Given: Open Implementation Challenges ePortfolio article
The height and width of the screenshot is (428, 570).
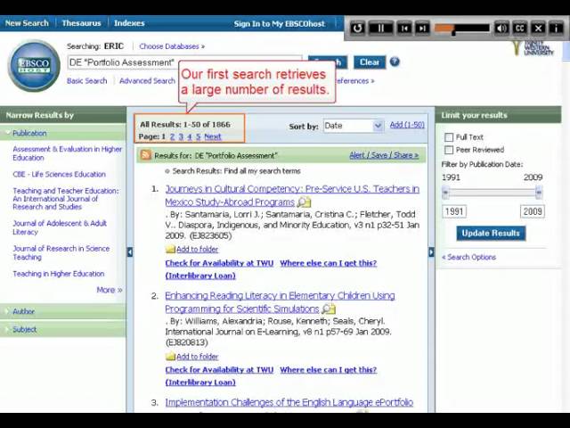Looking at the screenshot, I should click(x=289, y=402).
